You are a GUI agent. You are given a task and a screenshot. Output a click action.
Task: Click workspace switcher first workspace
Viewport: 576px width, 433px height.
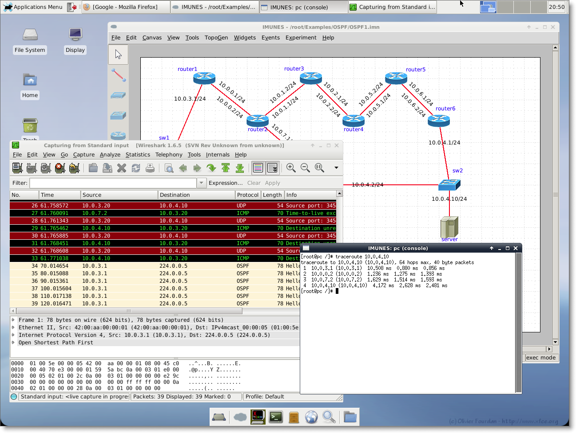tap(488, 7)
